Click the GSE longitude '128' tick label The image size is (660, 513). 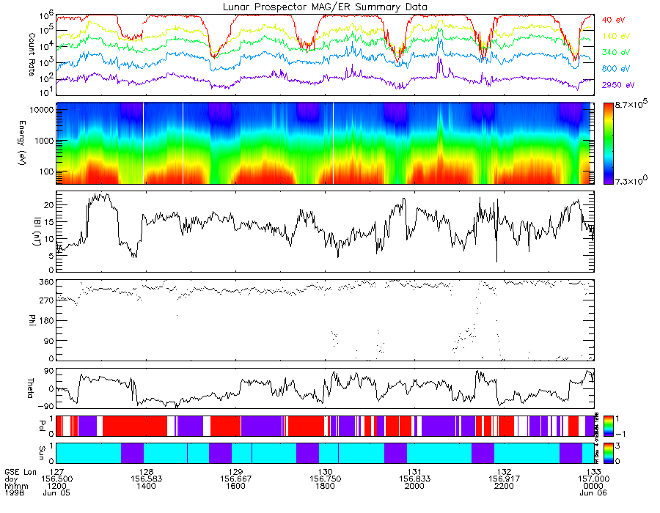(146, 472)
